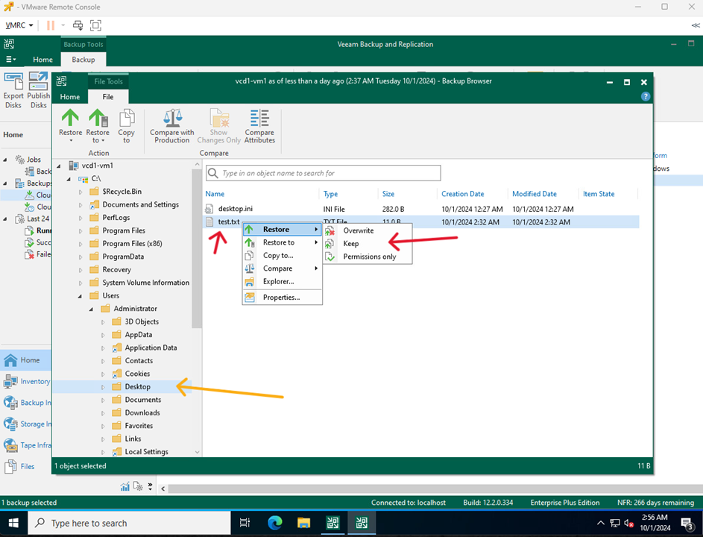The width and height of the screenshot is (703, 537).
Task: Select the Desktop folder in the tree
Action: [137, 387]
